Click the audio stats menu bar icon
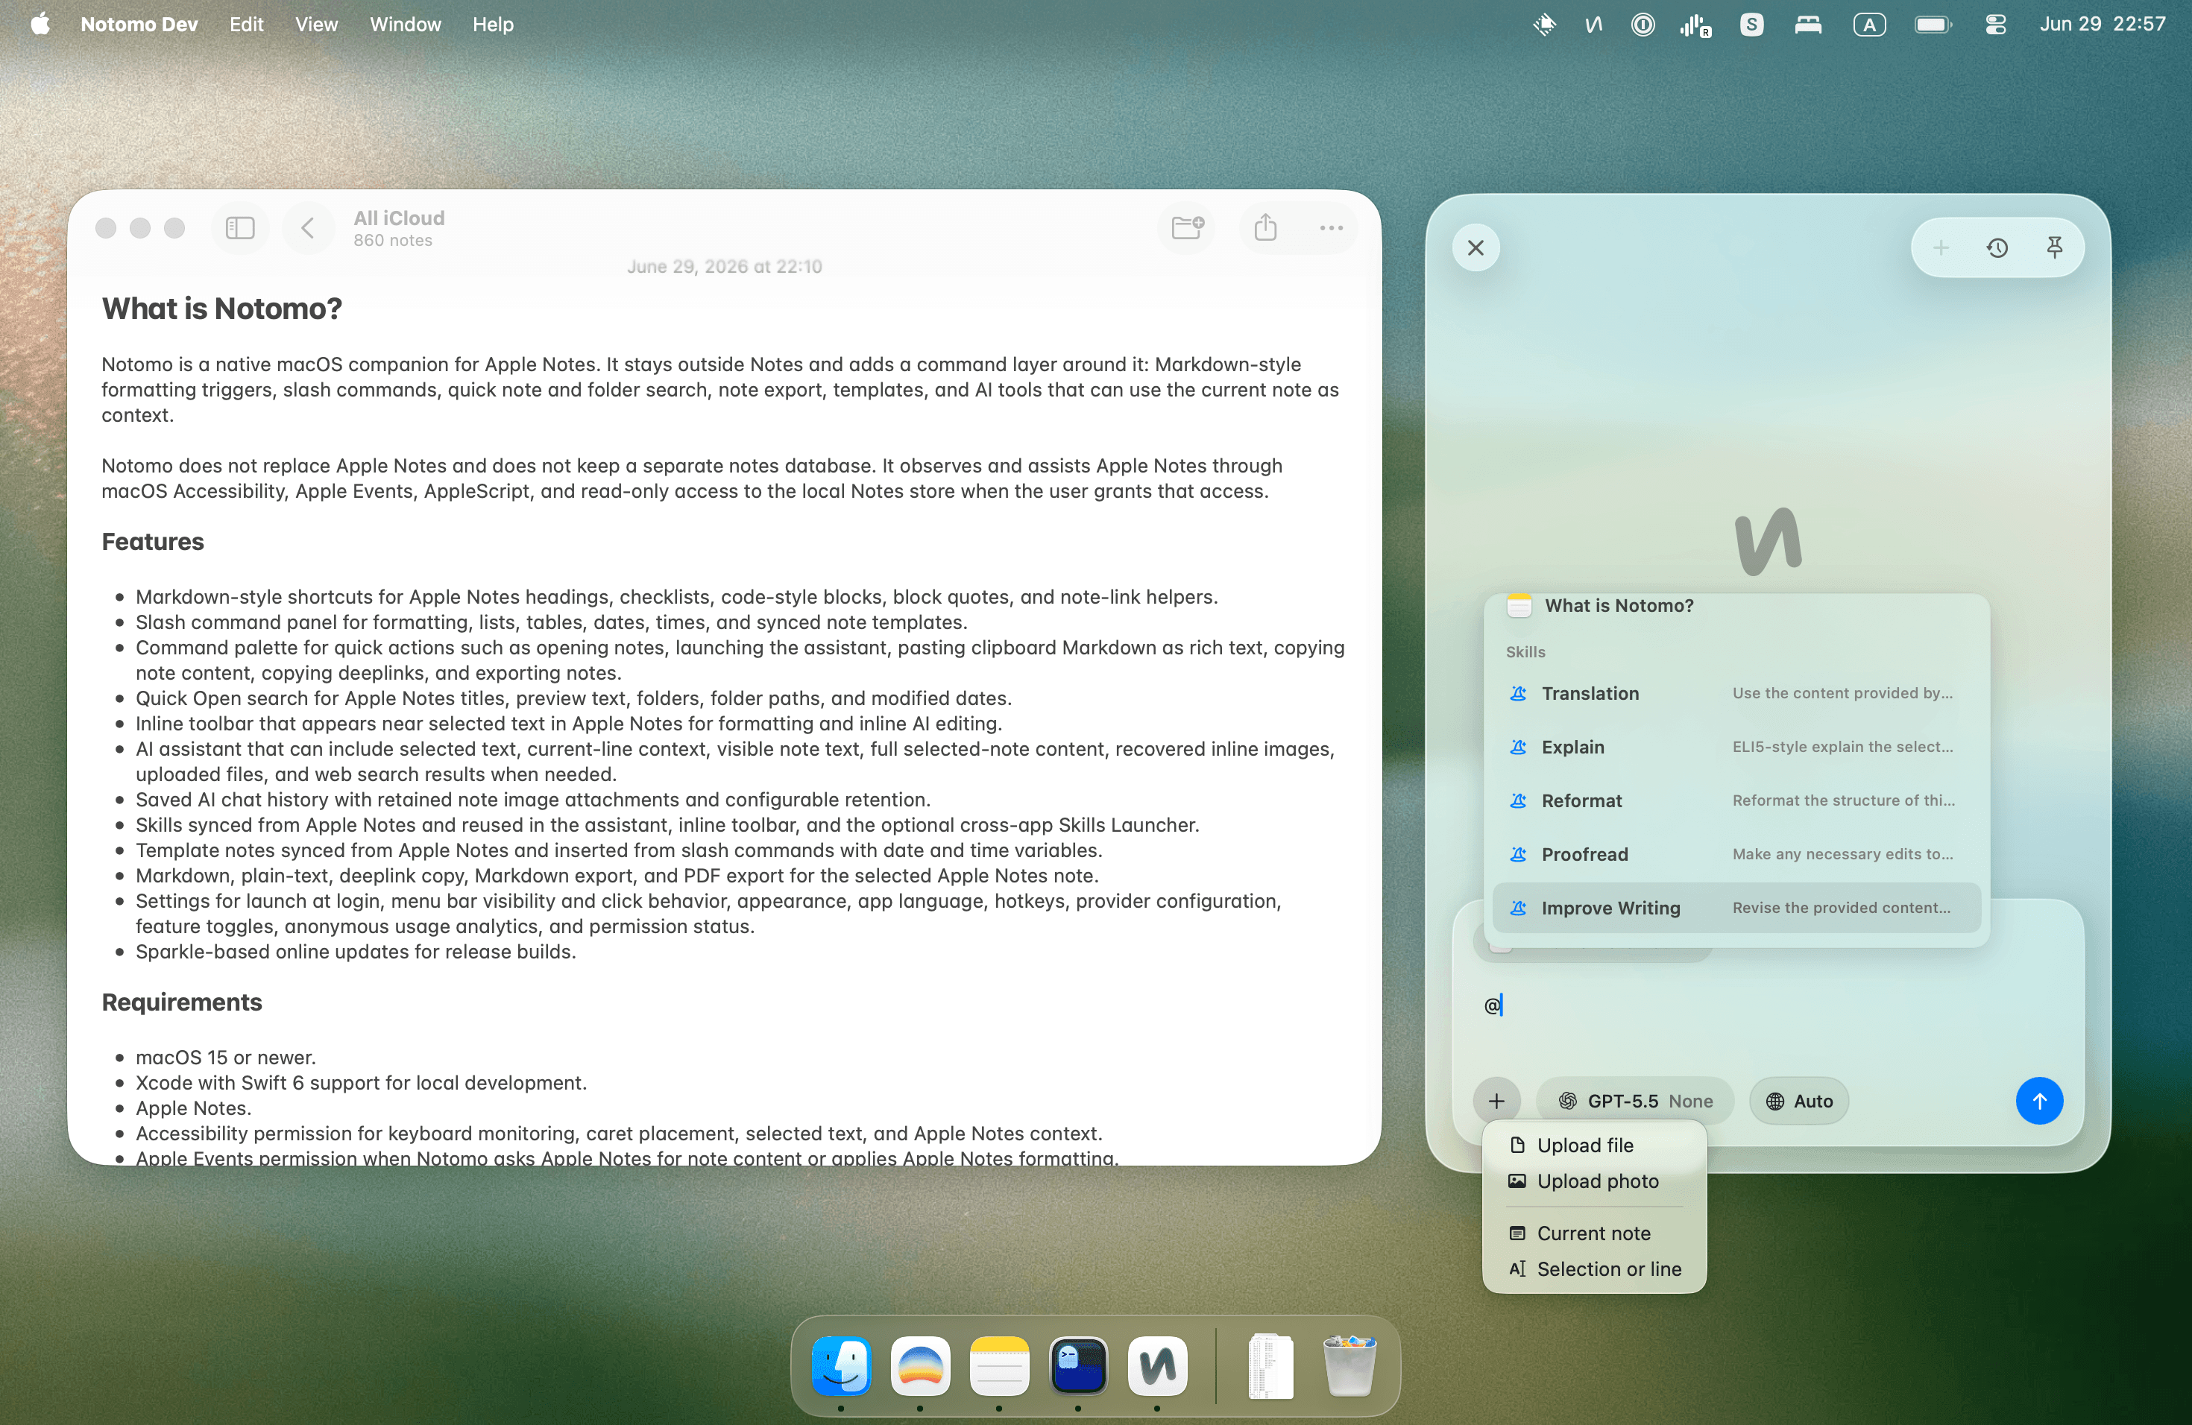2192x1425 pixels. click(1695, 25)
